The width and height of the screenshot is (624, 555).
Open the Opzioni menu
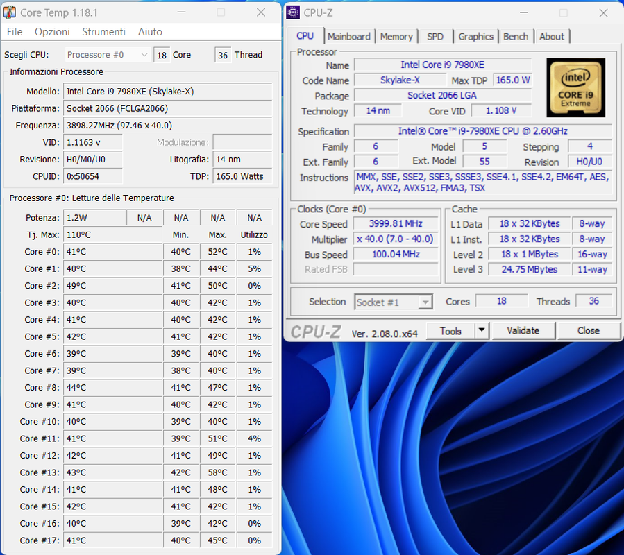[x=52, y=32]
